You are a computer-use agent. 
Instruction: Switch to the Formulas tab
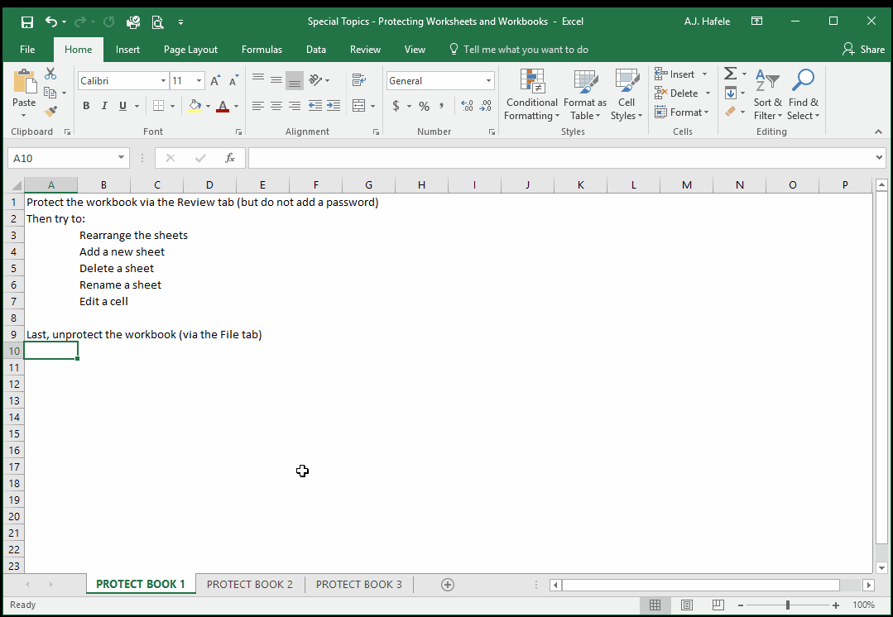(x=262, y=50)
